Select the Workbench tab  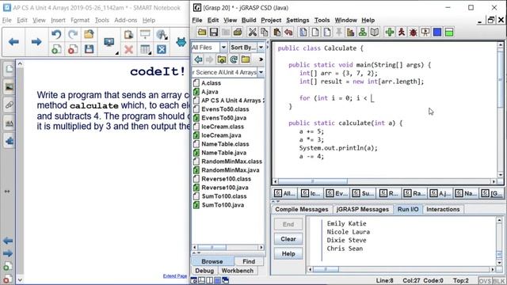click(x=238, y=271)
